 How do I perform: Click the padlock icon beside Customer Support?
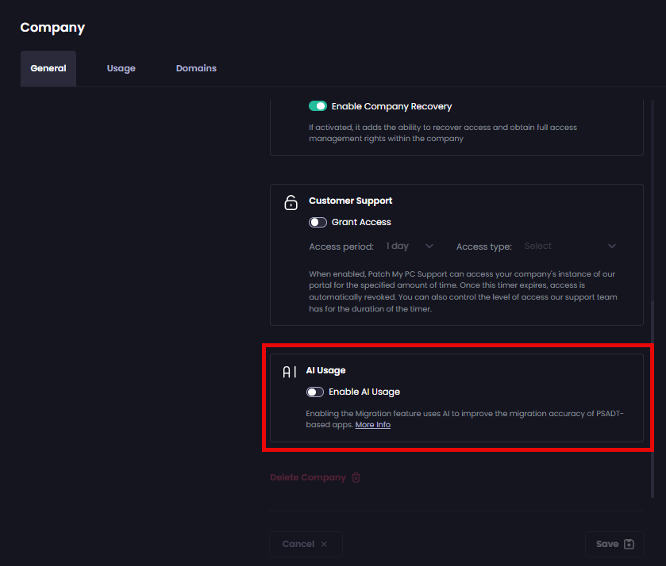pyautogui.click(x=291, y=203)
